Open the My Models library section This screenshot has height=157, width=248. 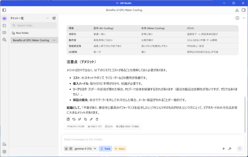[x=5, y=33]
